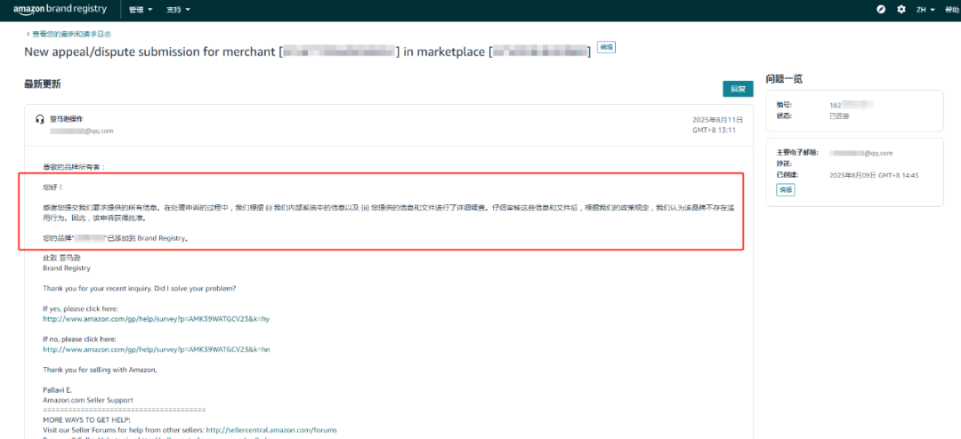Open the 支持 dropdown menu
961x439 pixels.
[x=178, y=10]
